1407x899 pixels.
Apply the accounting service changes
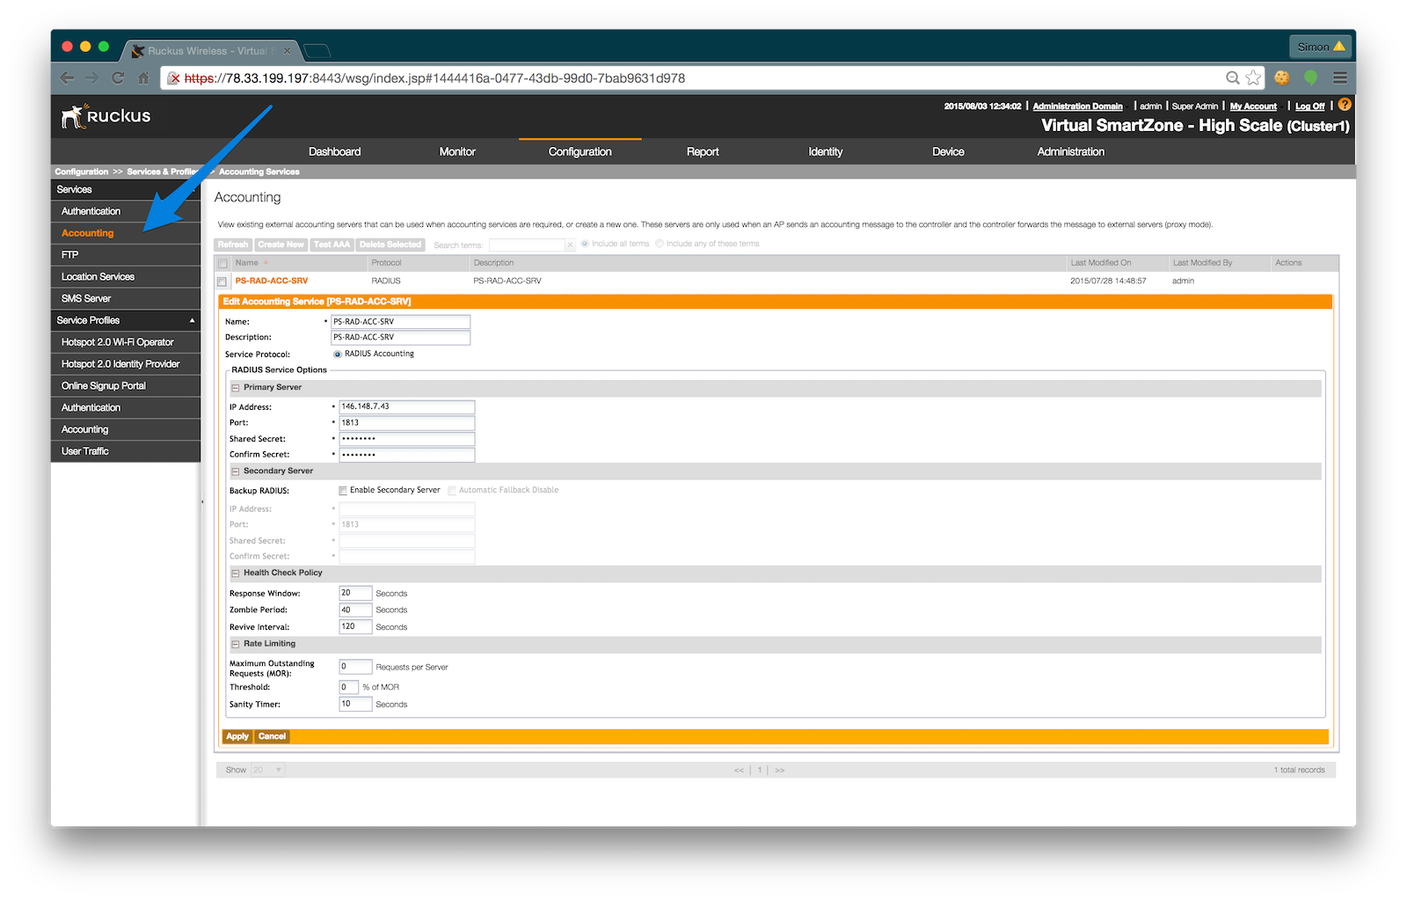(237, 736)
